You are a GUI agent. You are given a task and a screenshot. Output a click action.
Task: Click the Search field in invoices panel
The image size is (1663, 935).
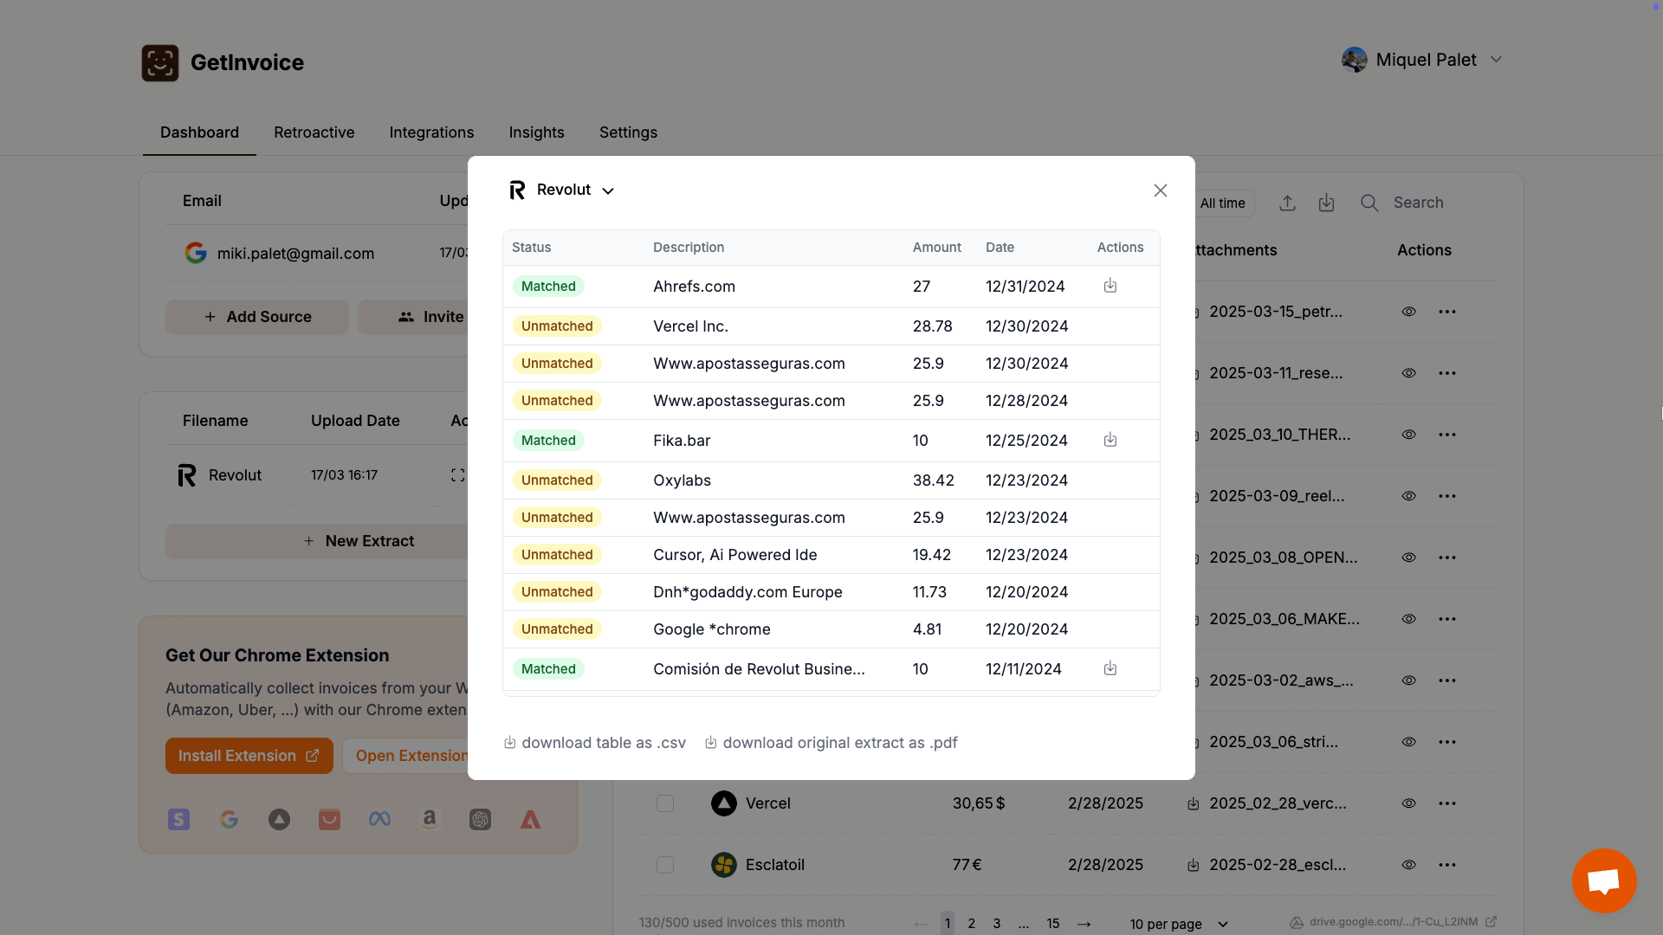click(x=1418, y=203)
